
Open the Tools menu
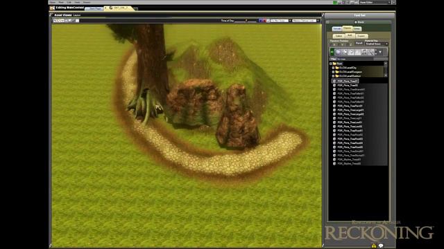click(x=77, y=2)
